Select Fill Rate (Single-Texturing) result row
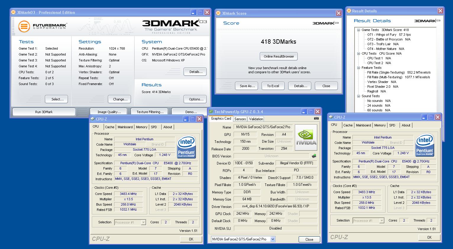The width and height of the screenshot is (453, 249). 399,72
